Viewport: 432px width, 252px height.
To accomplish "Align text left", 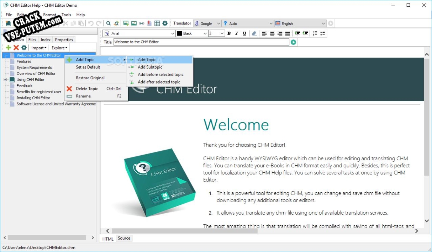I will [264, 33].
